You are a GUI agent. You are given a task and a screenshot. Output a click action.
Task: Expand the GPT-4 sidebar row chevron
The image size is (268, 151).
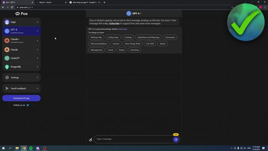coord(37,31)
